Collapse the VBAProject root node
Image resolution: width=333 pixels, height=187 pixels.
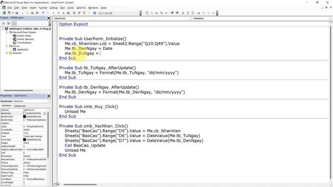tap(3, 29)
